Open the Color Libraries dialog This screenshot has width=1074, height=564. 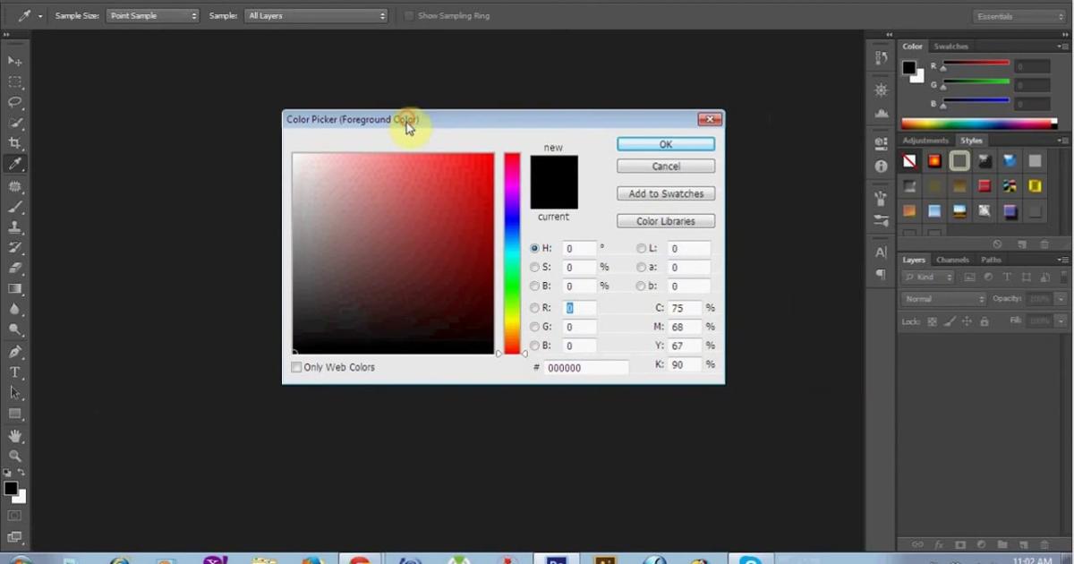[665, 220]
